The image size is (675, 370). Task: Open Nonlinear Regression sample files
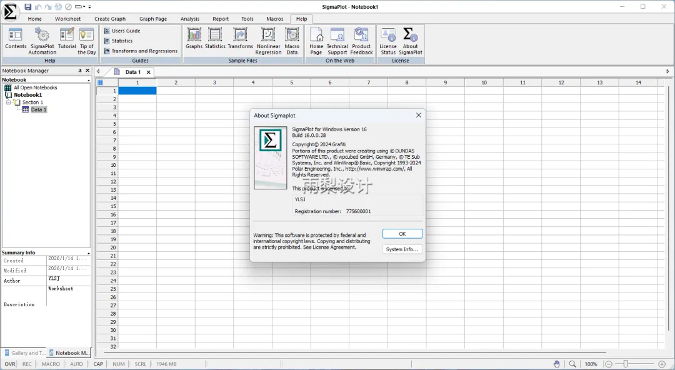coord(268,41)
